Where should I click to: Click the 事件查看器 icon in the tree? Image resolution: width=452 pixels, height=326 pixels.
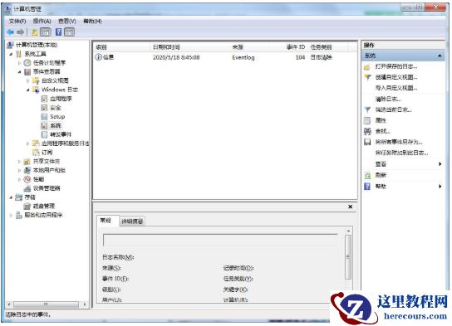tap(27, 71)
